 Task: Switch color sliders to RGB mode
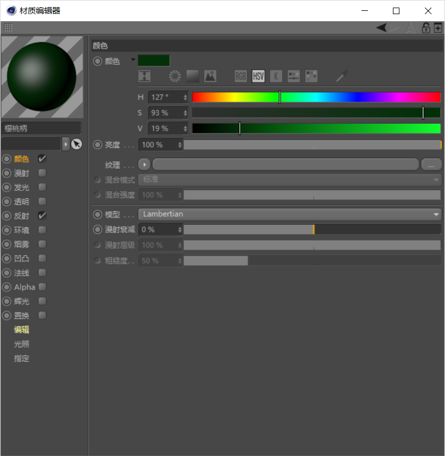[x=240, y=76]
